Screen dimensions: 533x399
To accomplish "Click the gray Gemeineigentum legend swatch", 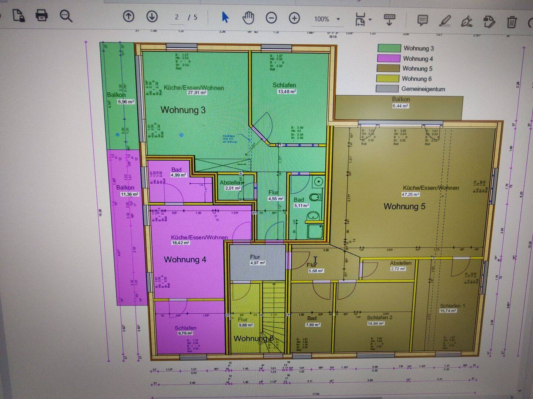I will tap(387, 89).
